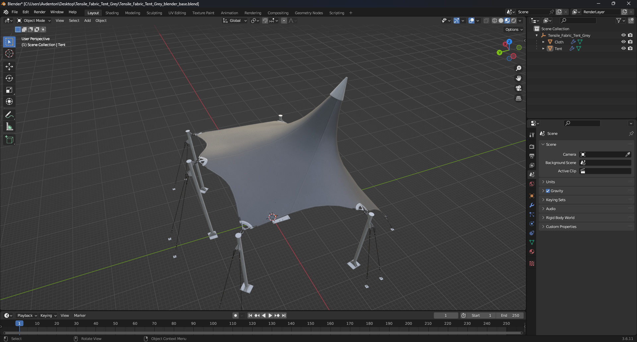Toggle auto keying record button

[x=236, y=315]
